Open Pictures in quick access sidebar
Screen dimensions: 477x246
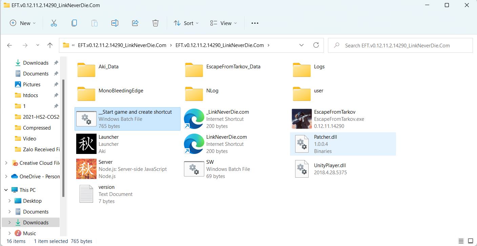[32, 84]
